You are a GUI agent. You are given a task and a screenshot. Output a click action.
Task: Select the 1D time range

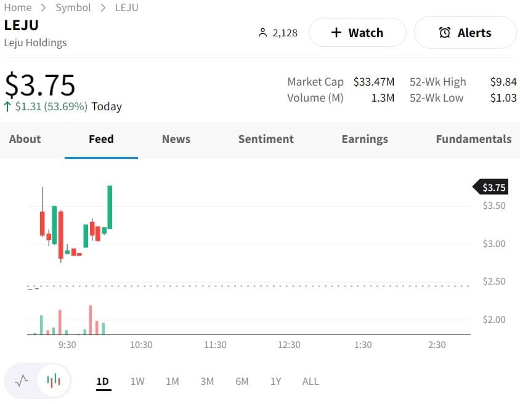[102, 381]
